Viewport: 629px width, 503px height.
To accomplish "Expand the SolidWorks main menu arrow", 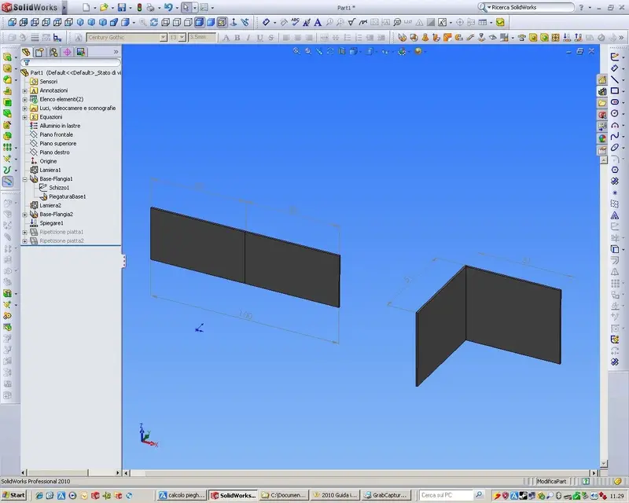I will point(64,7).
